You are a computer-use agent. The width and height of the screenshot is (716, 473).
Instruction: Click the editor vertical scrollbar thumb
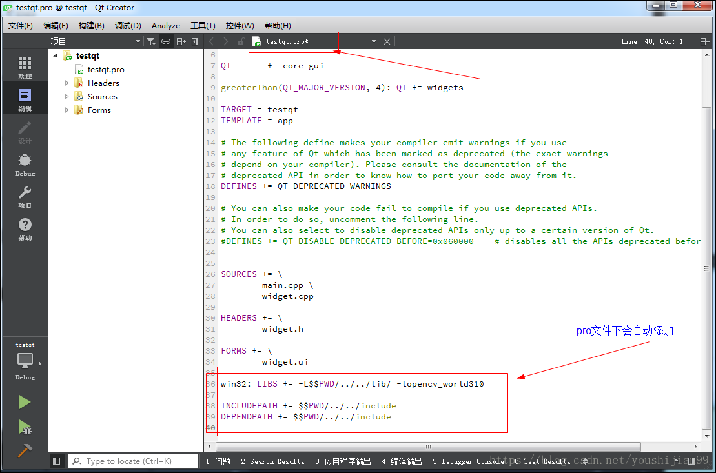tap(706, 267)
